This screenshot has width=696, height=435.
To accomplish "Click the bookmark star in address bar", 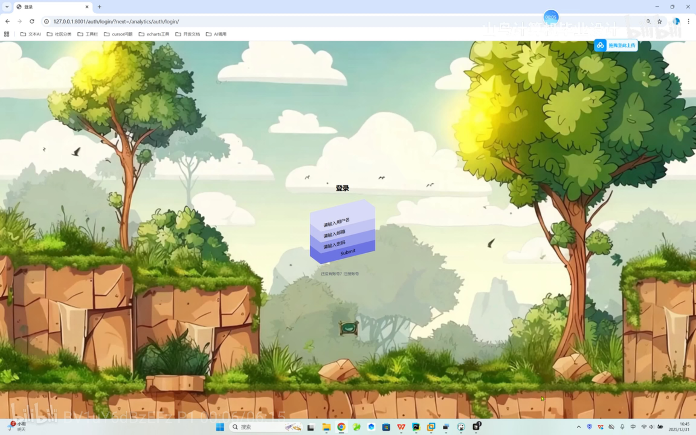I will click(x=659, y=21).
